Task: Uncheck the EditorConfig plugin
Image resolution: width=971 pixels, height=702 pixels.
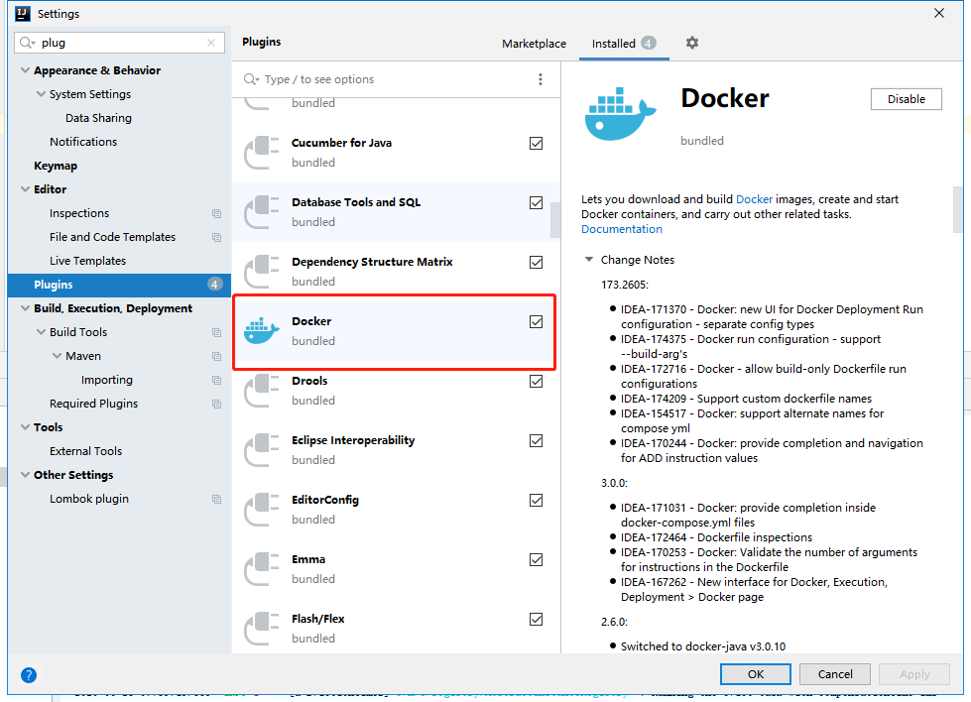Action: point(537,500)
